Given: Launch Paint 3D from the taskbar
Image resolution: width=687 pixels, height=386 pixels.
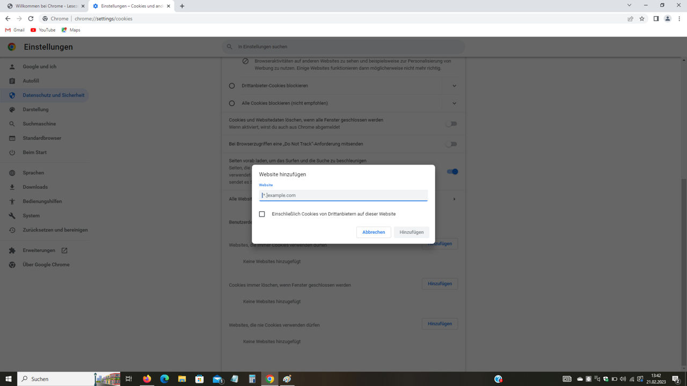Looking at the screenshot, I should pos(287,379).
